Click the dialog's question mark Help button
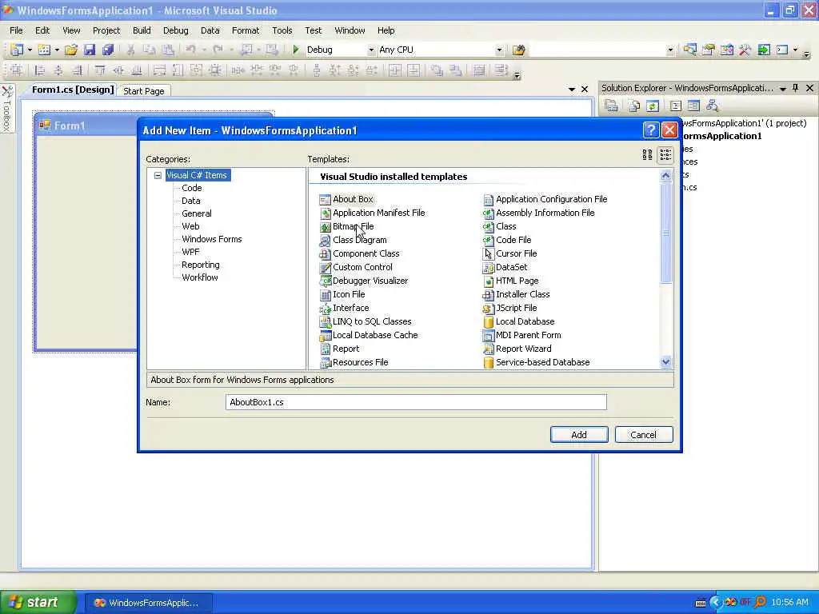 click(x=651, y=130)
